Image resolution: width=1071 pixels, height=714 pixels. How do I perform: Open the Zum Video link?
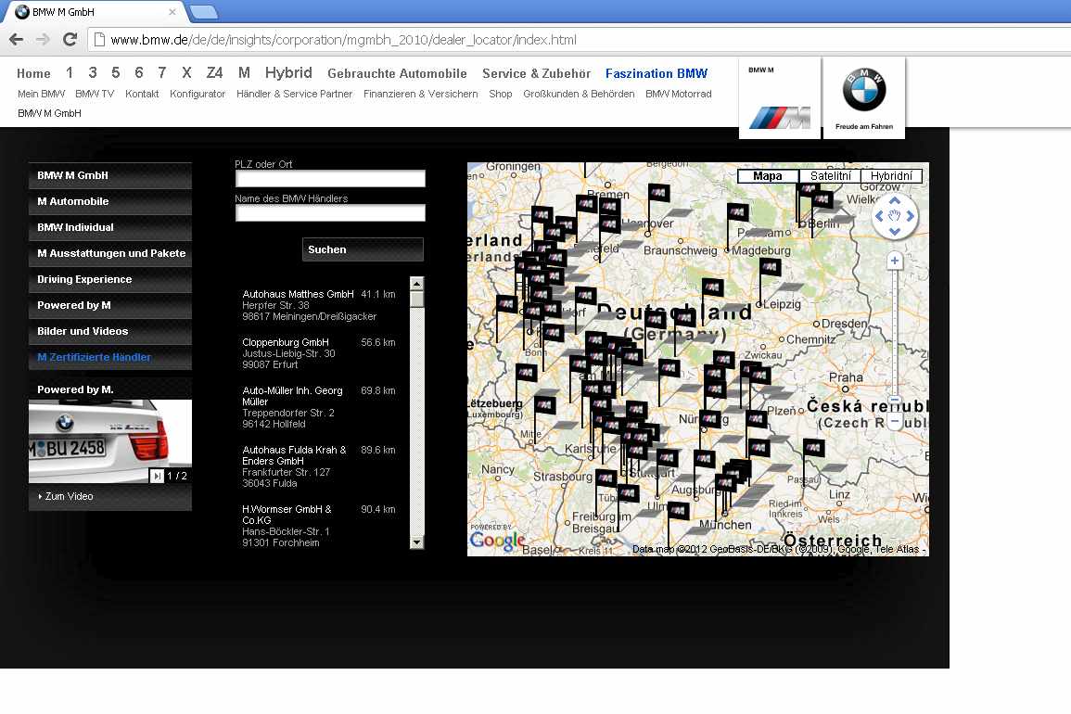coord(69,496)
